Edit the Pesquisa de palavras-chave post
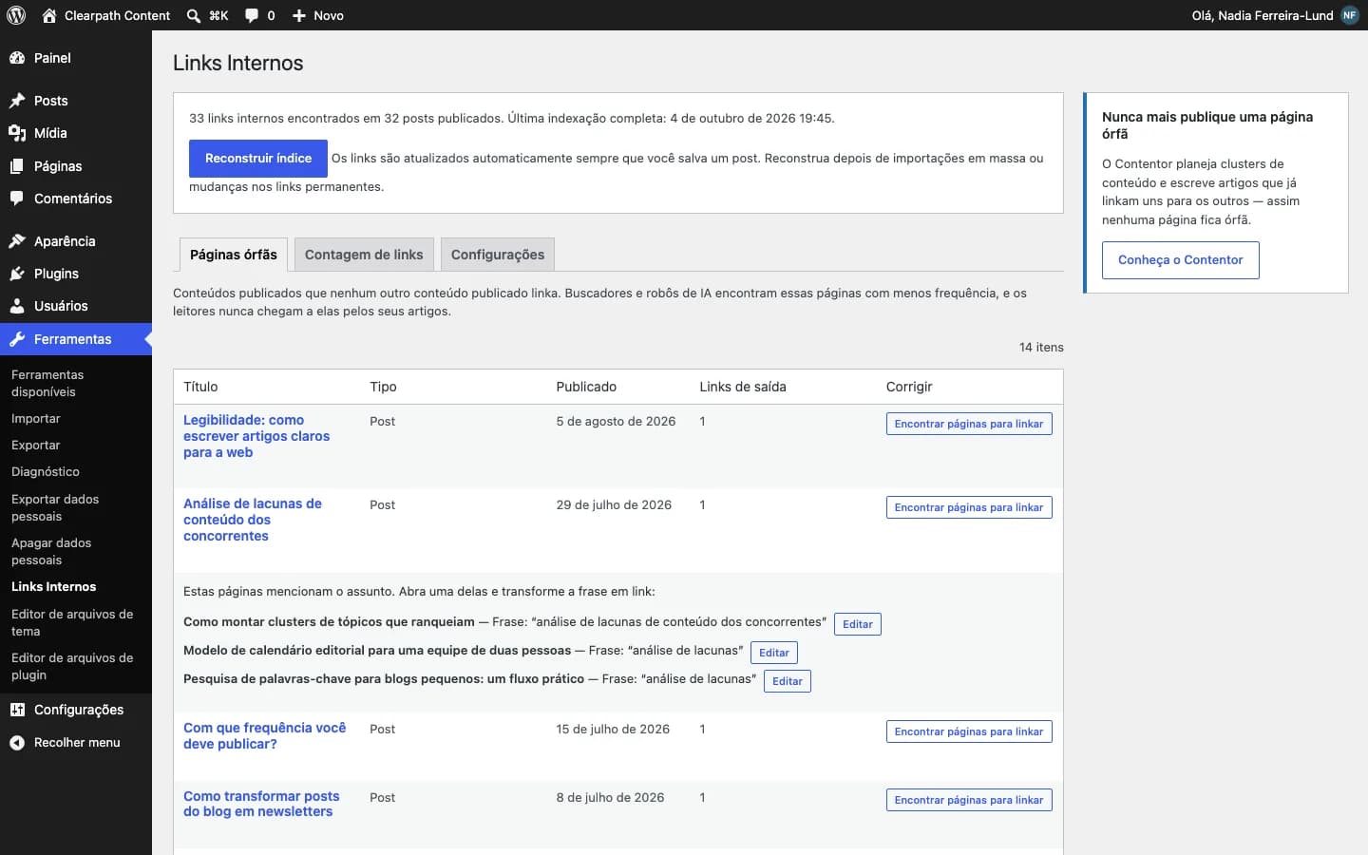This screenshot has width=1368, height=855. (x=788, y=681)
